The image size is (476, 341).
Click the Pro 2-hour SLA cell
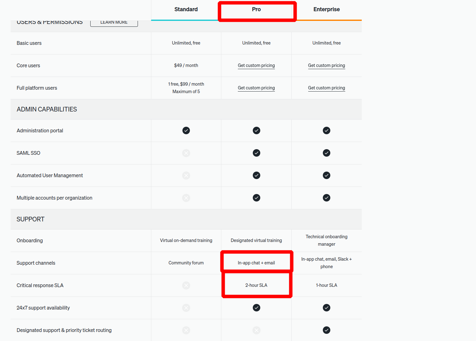point(256,285)
